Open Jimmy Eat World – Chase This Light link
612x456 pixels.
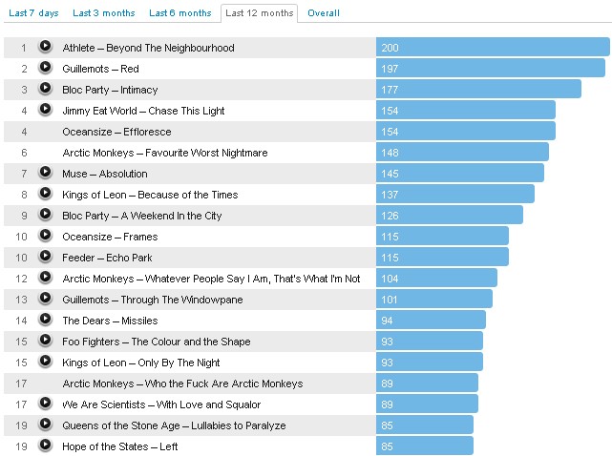coord(143,112)
